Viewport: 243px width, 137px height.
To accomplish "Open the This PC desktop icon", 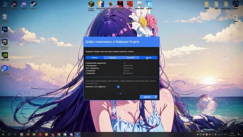I will tap(5, 6).
